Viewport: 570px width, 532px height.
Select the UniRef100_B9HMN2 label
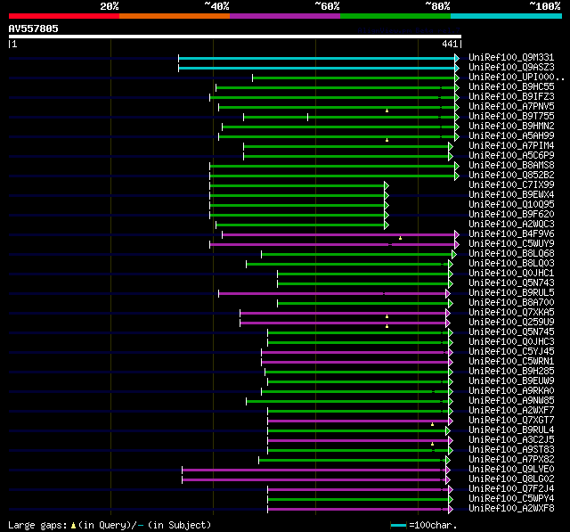(x=511, y=127)
